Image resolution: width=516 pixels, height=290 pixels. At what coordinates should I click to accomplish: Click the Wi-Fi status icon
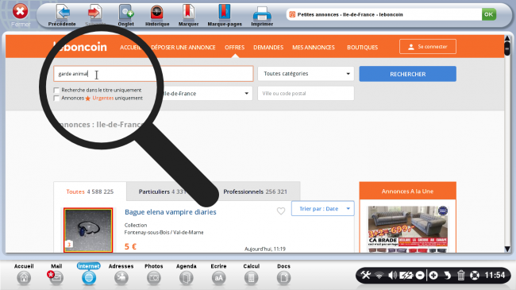[x=379, y=275]
